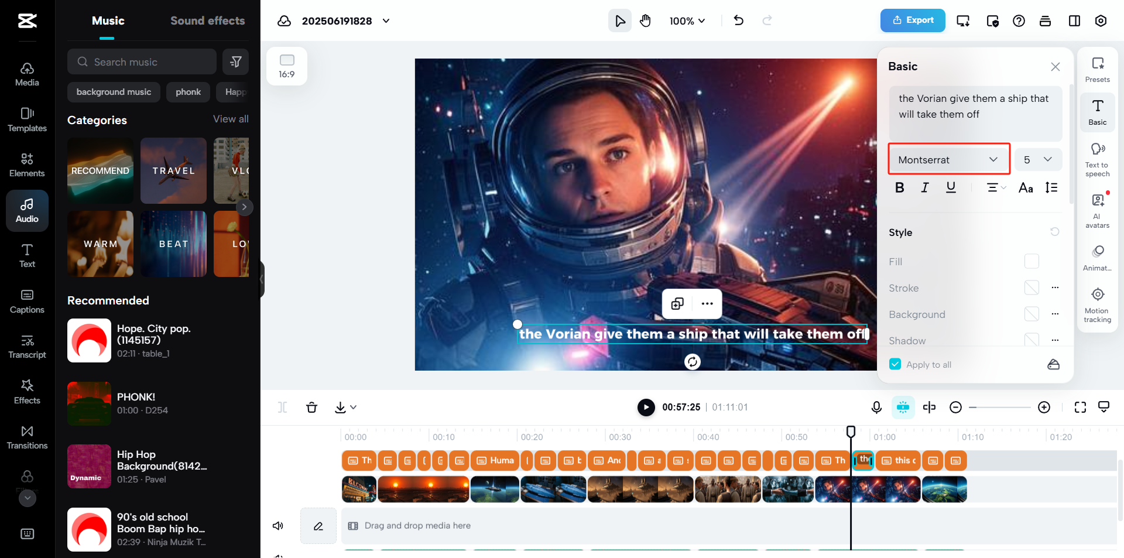Open Presets in right sidebar
The width and height of the screenshot is (1124, 558).
point(1098,70)
